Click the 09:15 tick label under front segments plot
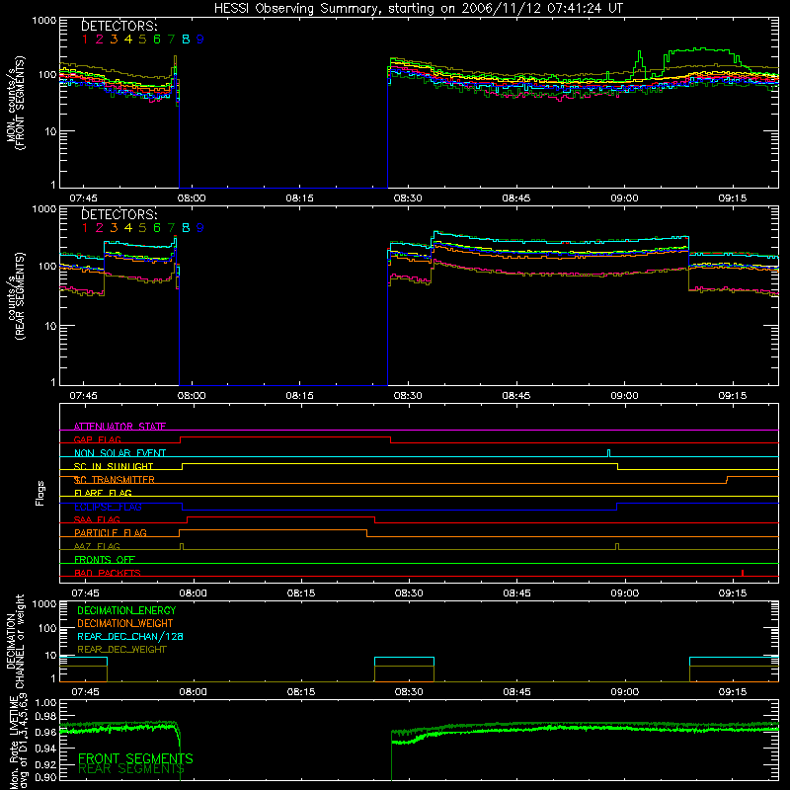This screenshot has height=790, width=790. click(x=733, y=198)
